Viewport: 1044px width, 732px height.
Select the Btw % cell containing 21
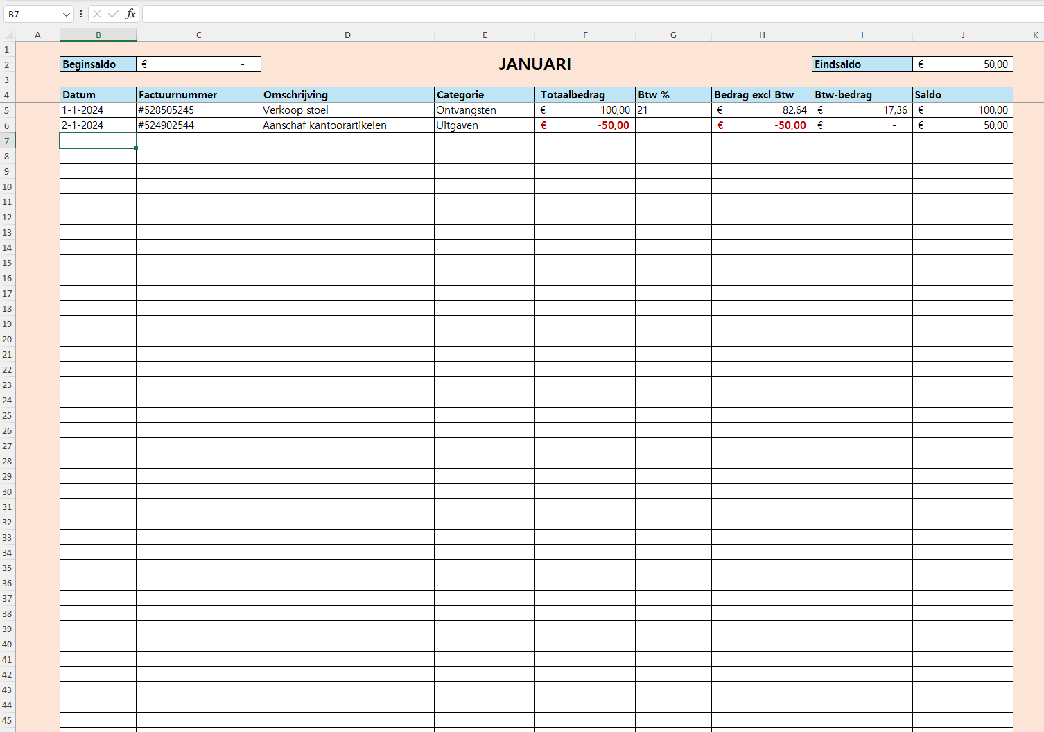coord(673,110)
